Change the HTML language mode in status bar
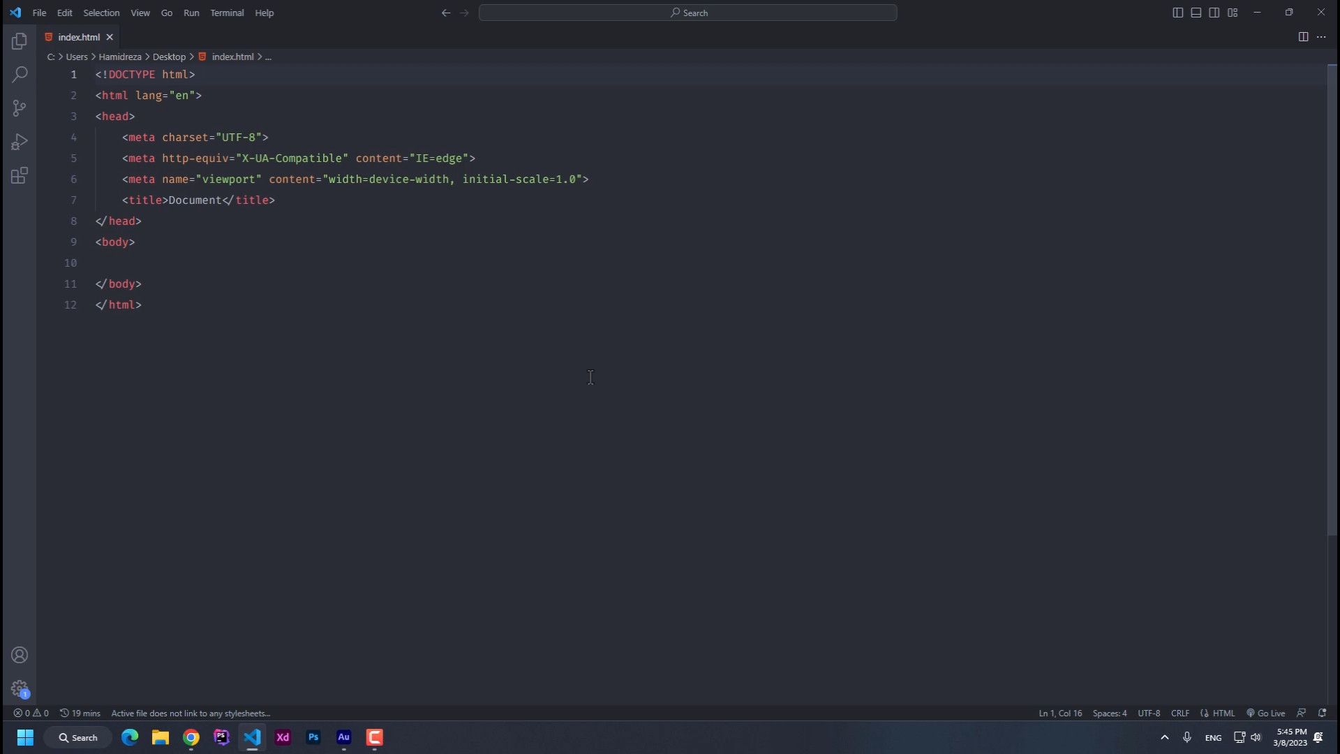The height and width of the screenshot is (754, 1340). point(1223,714)
